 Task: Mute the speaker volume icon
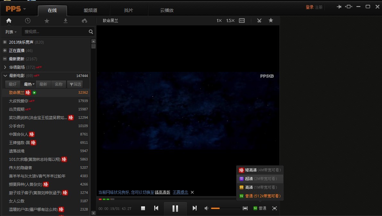coord(206,208)
